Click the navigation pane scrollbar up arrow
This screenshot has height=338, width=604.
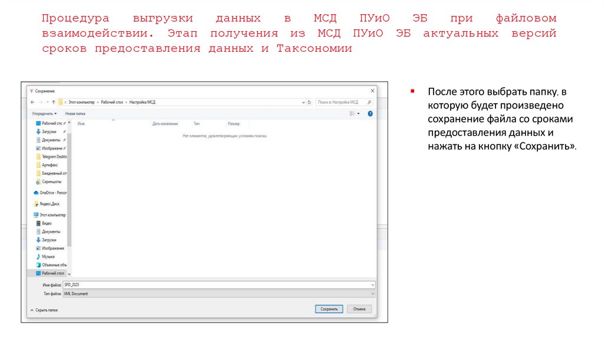(x=70, y=123)
